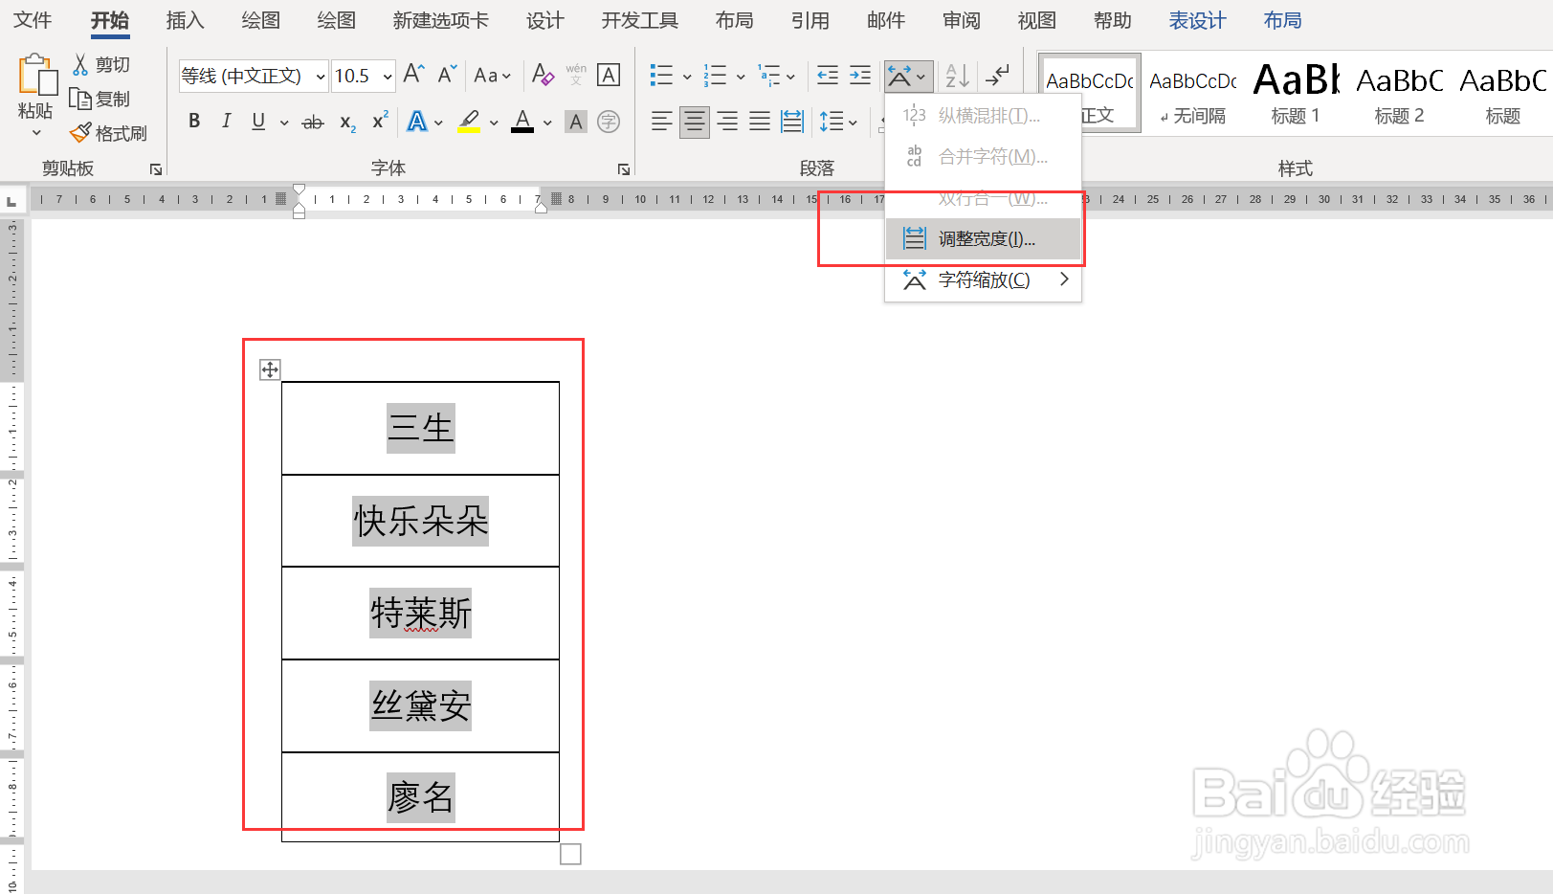Apply distributed alignment
Viewport: 1553px width, 894px height.
click(792, 122)
